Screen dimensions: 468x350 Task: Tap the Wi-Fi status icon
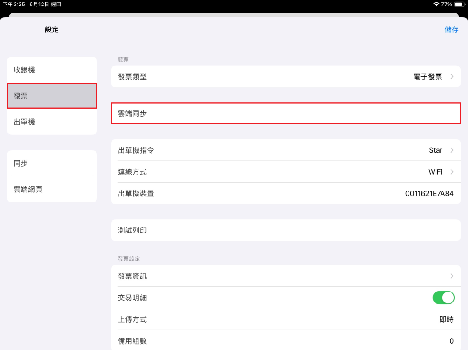click(x=436, y=4)
